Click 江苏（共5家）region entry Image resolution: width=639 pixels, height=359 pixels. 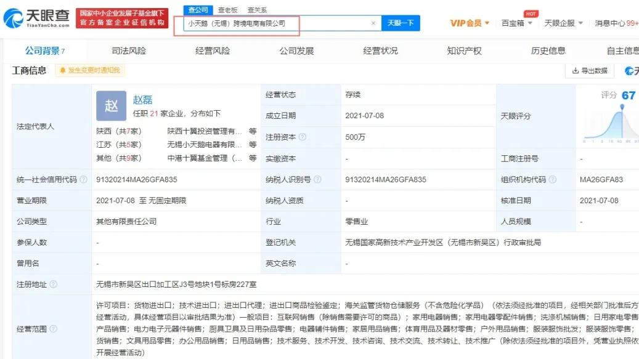point(119,145)
